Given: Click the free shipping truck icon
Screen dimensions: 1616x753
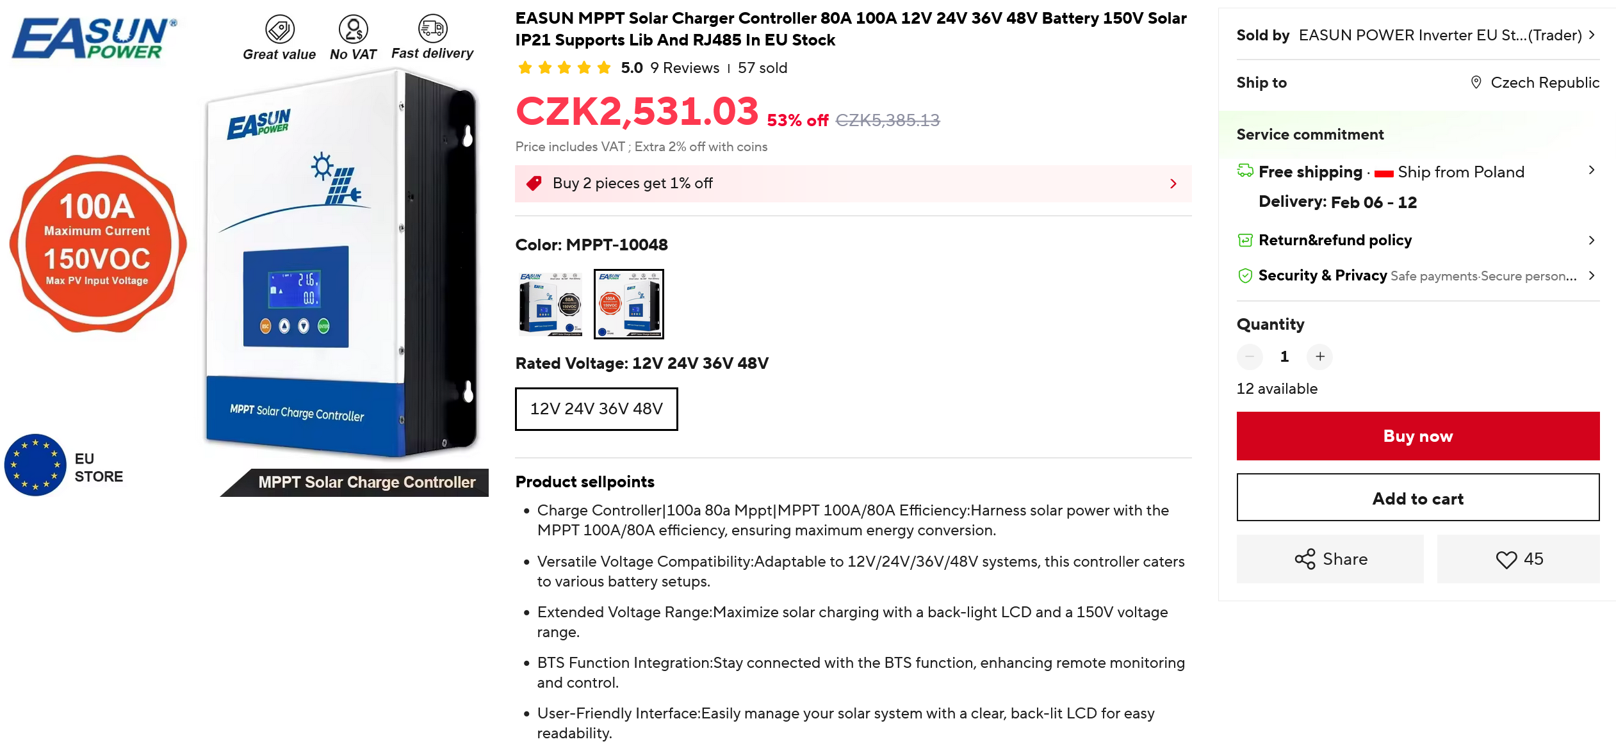Looking at the screenshot, I should 1245,170.
